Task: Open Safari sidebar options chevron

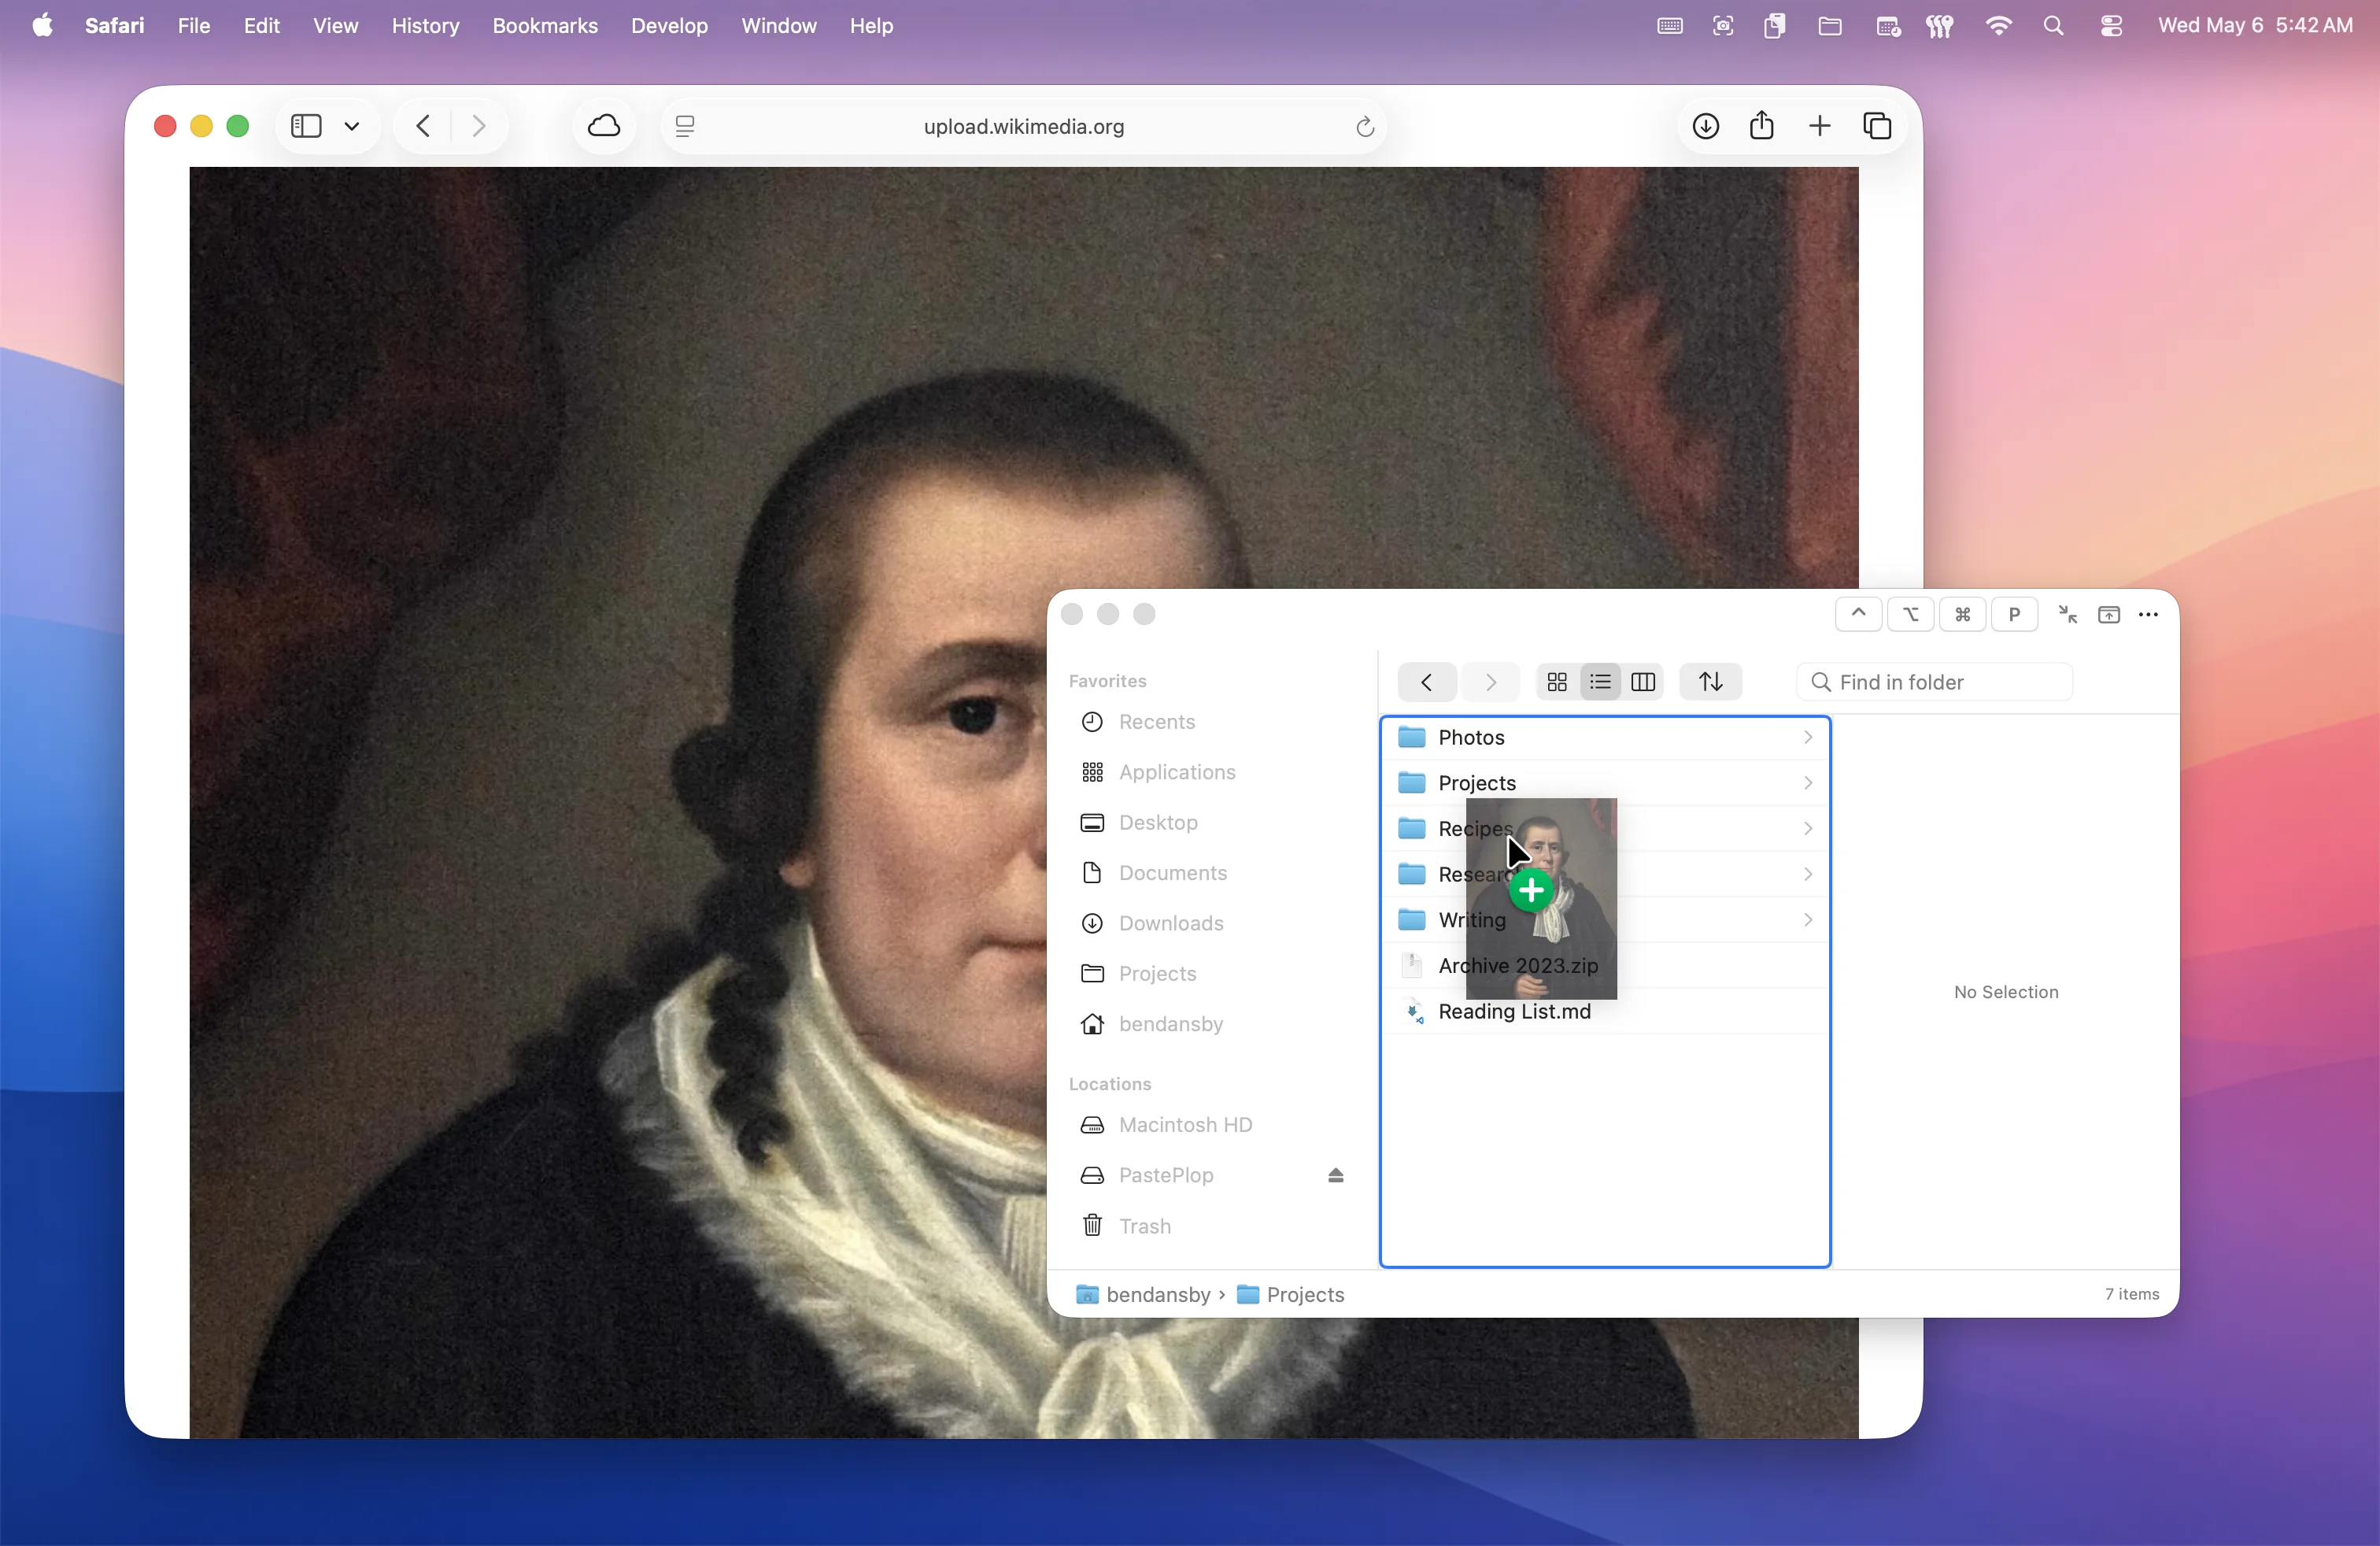Action: pos(352,126)
